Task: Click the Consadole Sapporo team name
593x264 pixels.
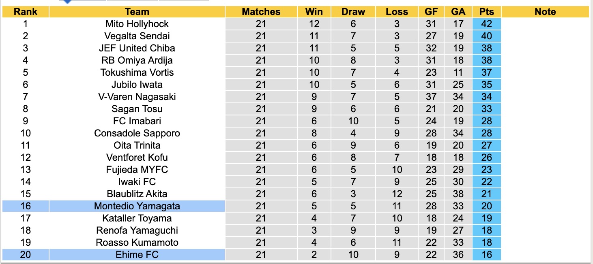Action: click(x=137, y=133)
